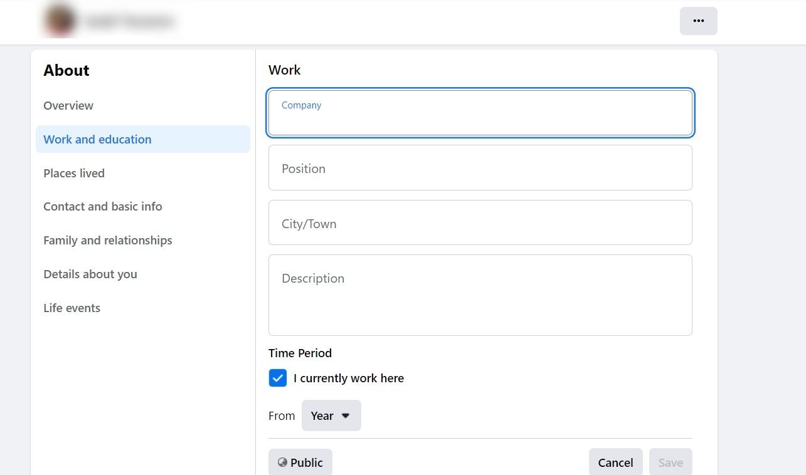This screenshot has width=806, height=475.
Task: Select the Details about you section
Action: 90,274
